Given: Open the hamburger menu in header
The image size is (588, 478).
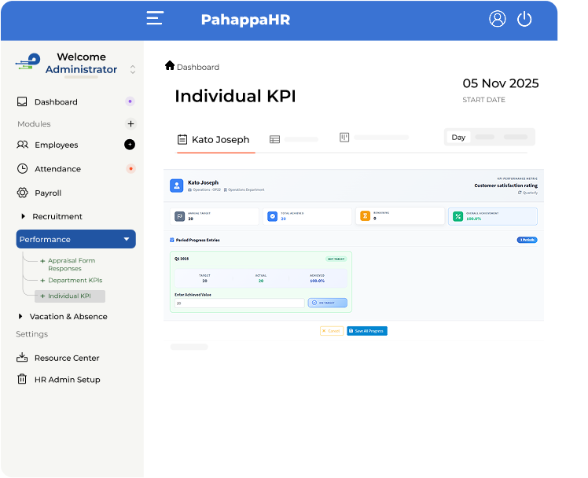Looking at the screenshot, I should coord(155,19).
